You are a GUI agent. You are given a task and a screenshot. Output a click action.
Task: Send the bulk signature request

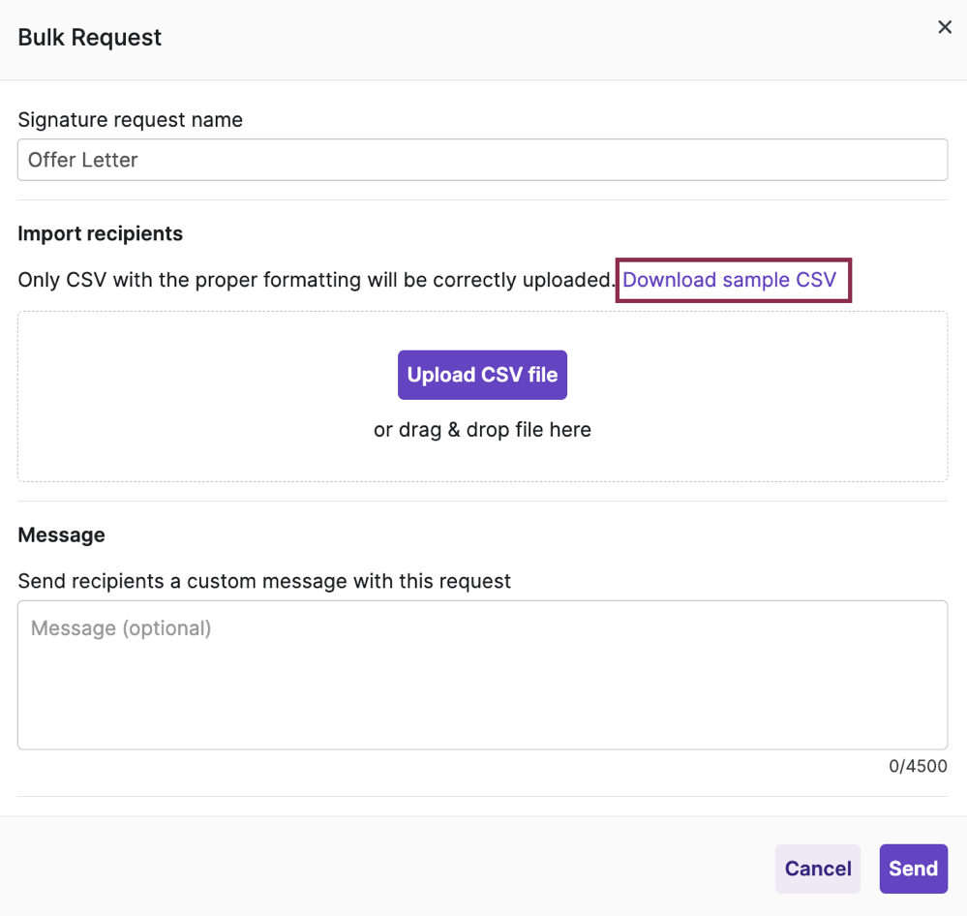pos(913,869)
